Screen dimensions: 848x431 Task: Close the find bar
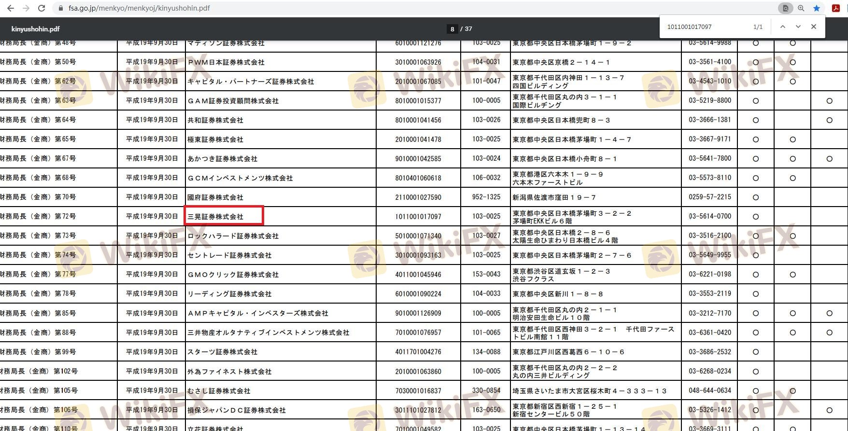pos(814,27)
